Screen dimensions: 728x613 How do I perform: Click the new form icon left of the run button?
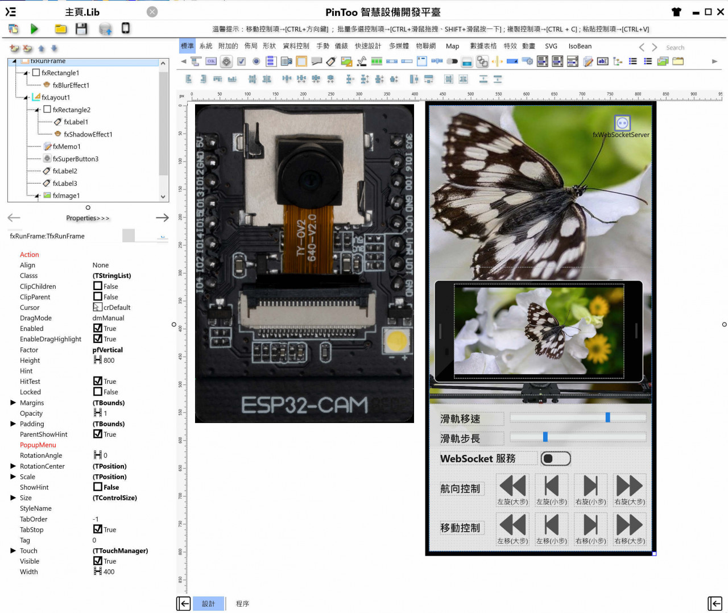click(14, 28)
